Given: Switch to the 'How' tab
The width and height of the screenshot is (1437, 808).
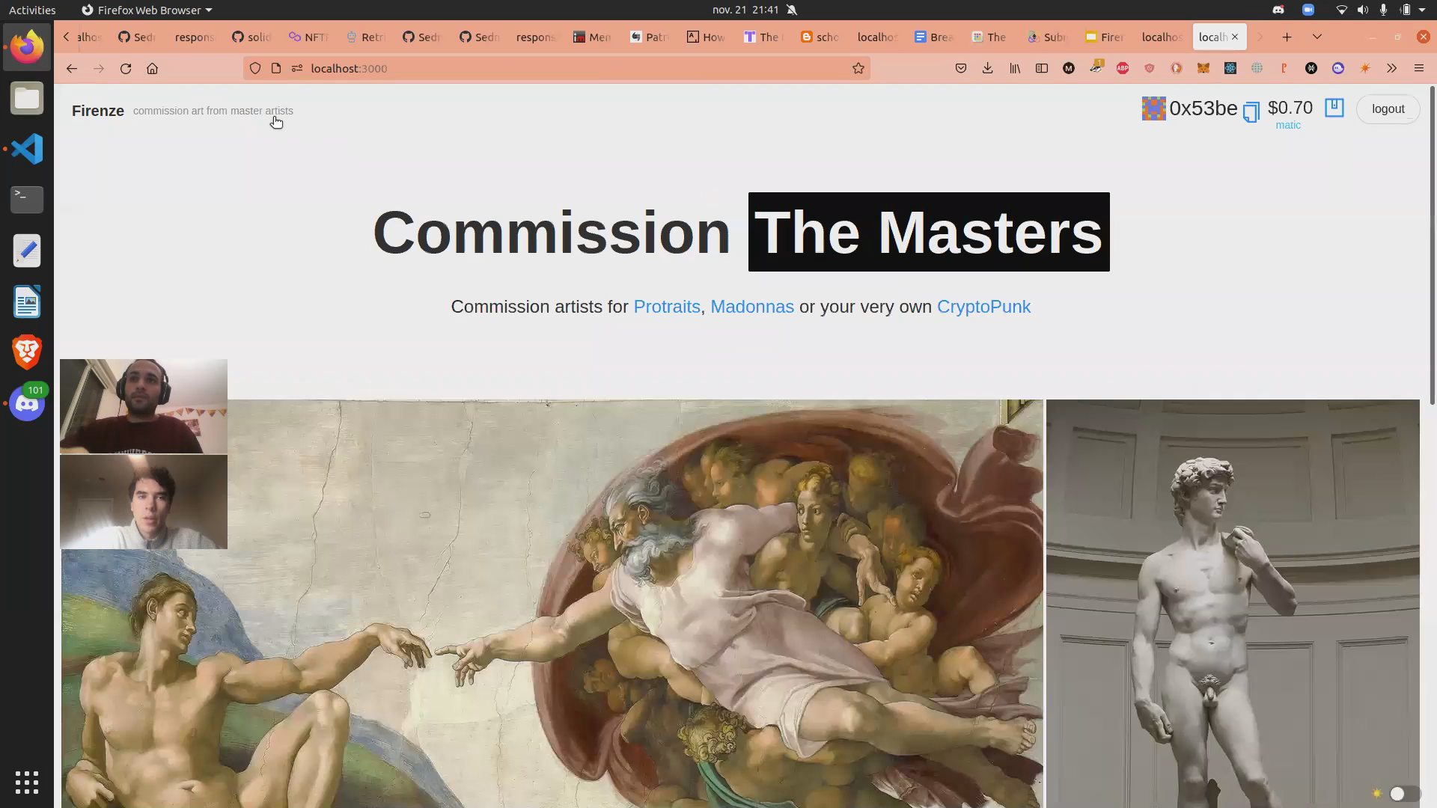Looking at the screenshot, I should [x=707, y=37].
